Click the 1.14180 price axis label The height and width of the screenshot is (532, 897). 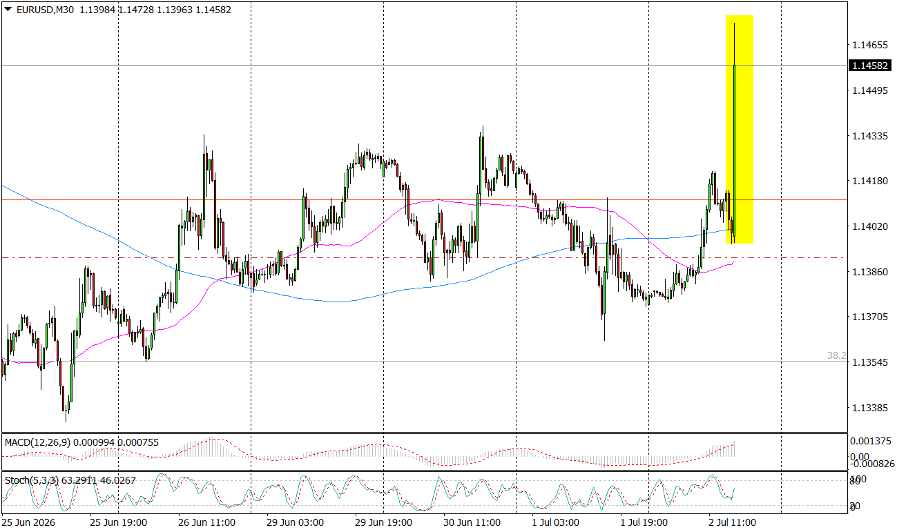click(869, 181)
